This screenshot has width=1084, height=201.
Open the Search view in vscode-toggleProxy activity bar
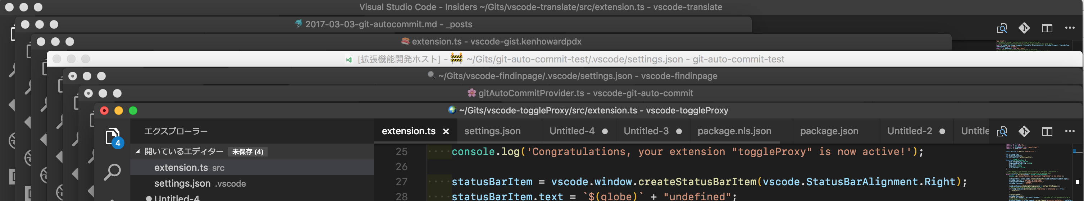point(112,172)
